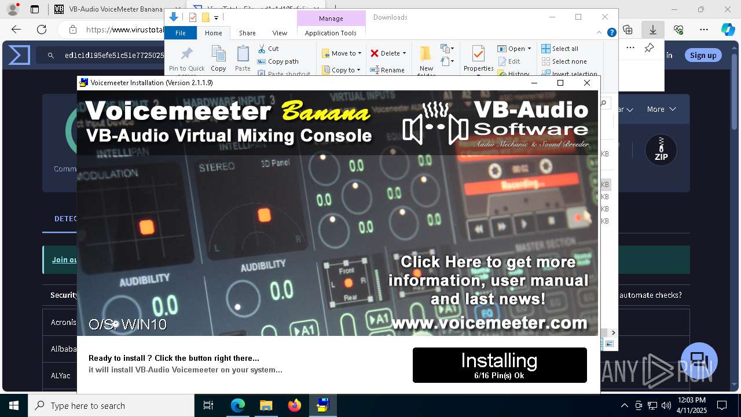Open the New item dropdown in Explorer
741x417 pixels.
pyautogui.click(x=447, y=49)
